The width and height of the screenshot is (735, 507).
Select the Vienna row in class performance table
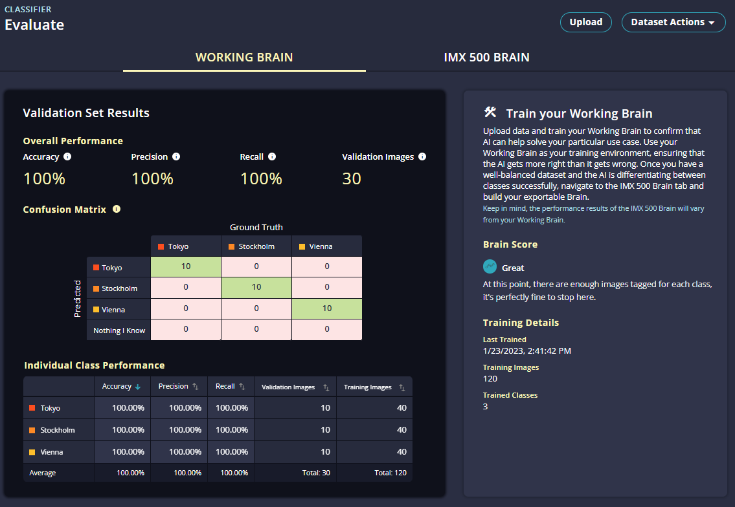pos(58,451)
